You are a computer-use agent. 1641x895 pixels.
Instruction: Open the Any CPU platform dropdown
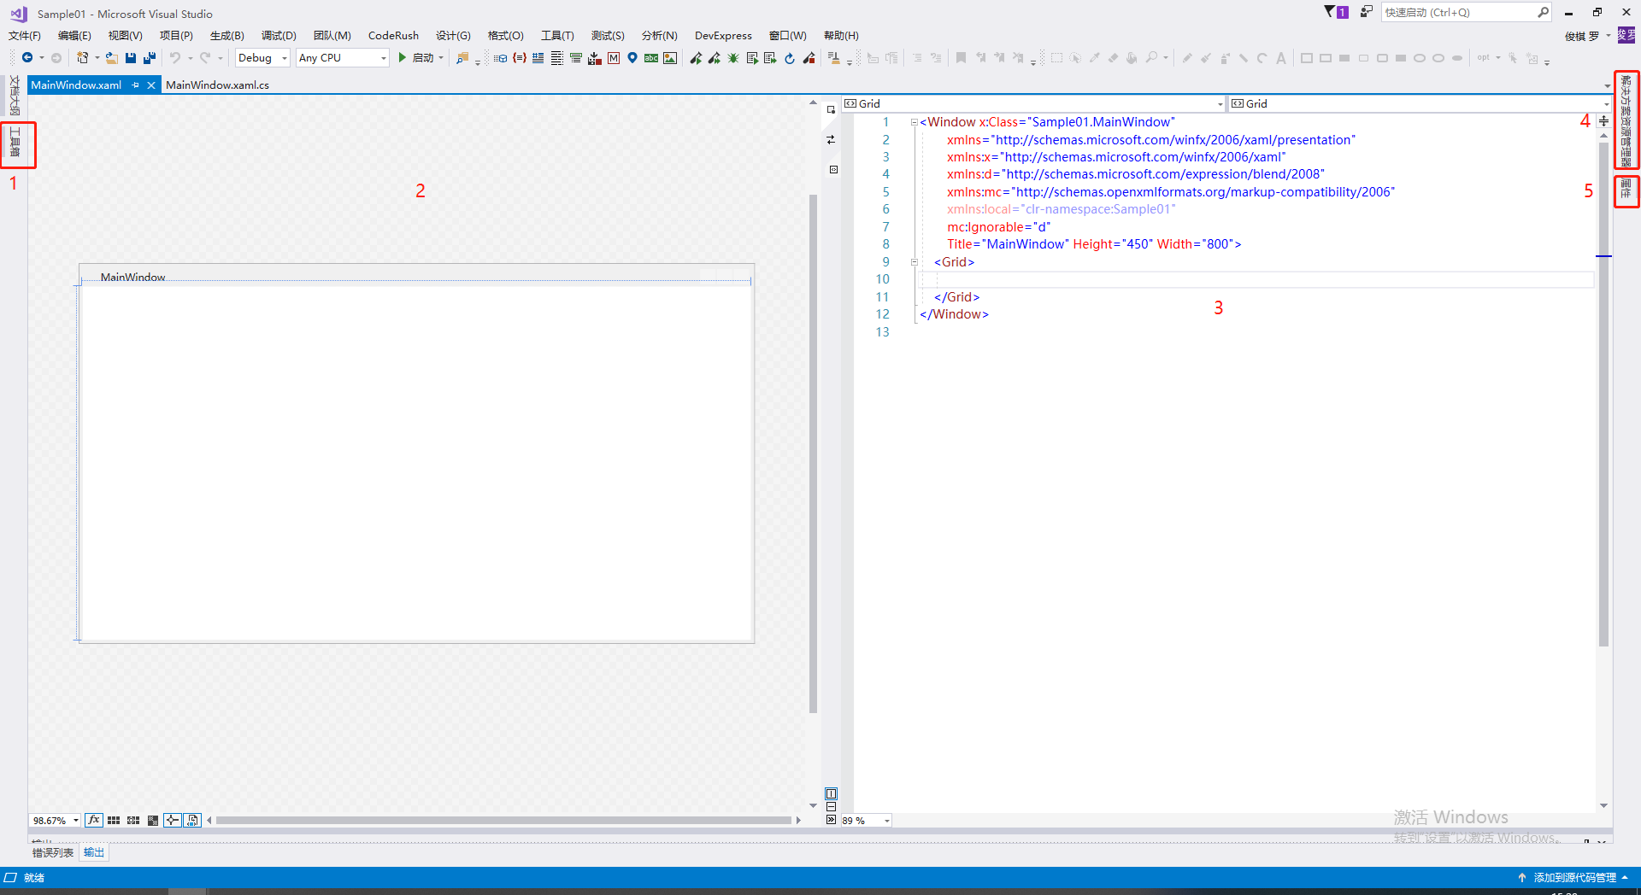(x=343, y=58)
